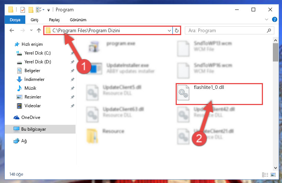This screenshot has width=282, height=183.
Task: Open recent locations dropdown arrow
Action: 31,30
